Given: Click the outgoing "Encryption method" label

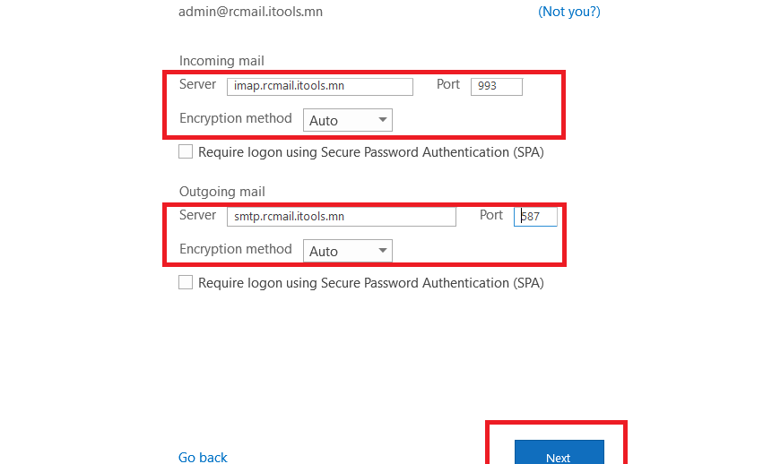Looking at the screenshot, I should pos(235,249).
